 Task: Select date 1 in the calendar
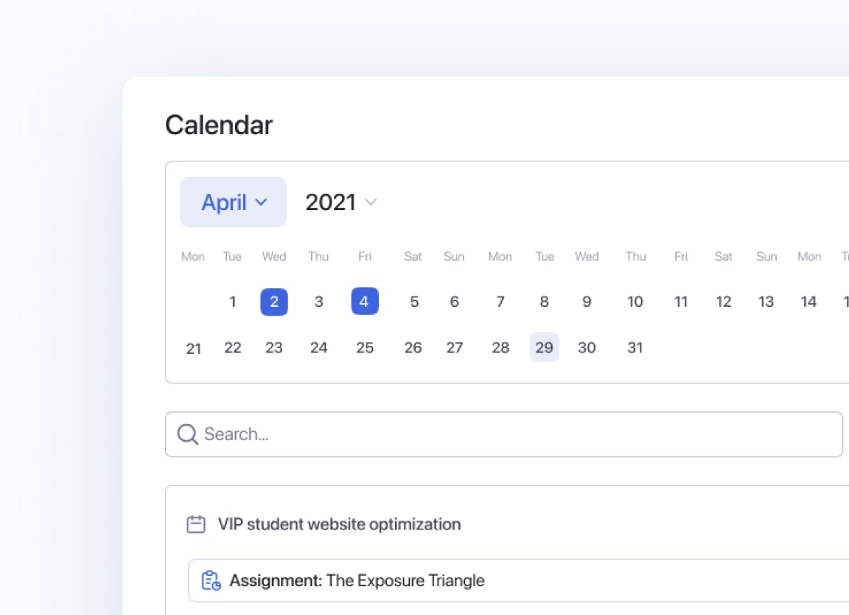[x=233, y=302]
